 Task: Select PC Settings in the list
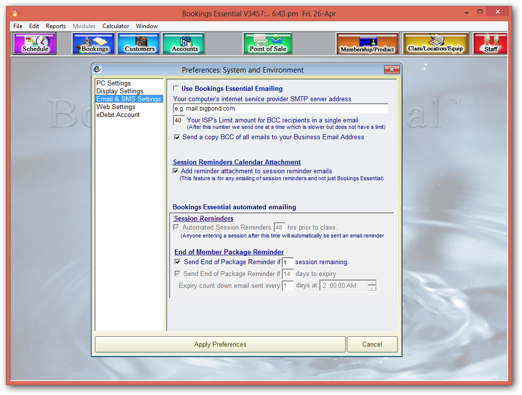pyautogui.click(x=129, y=83)
